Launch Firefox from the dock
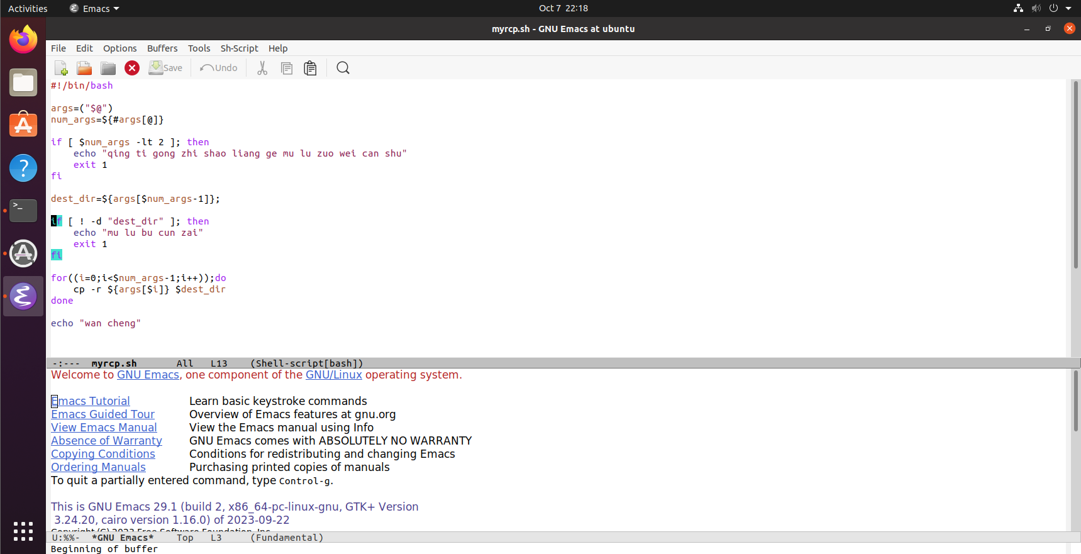The height and width of the screenshot is (554, 1081). click(x=23, y=40)
